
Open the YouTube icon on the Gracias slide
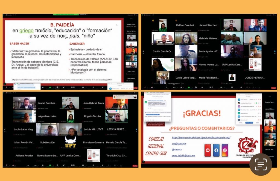[208, 150]
